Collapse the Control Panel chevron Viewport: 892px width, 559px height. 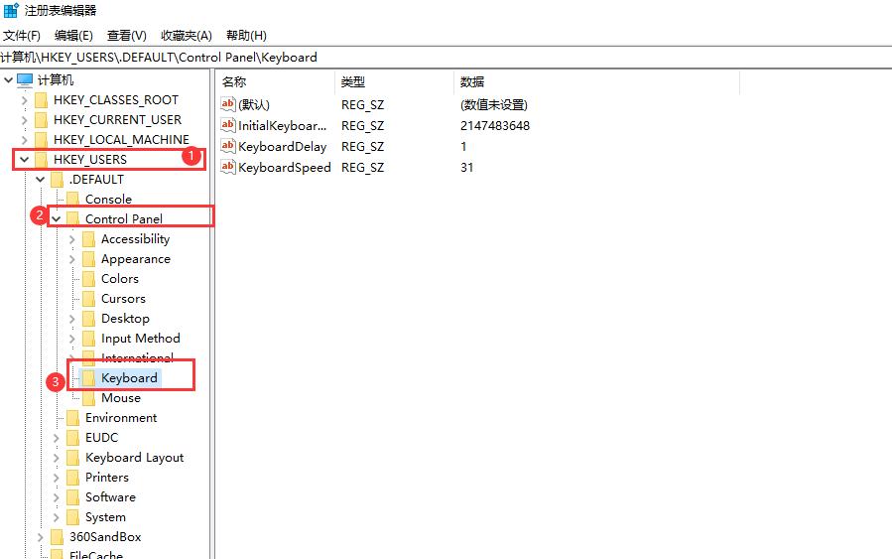pyautogui.click(x=56, y=219)
